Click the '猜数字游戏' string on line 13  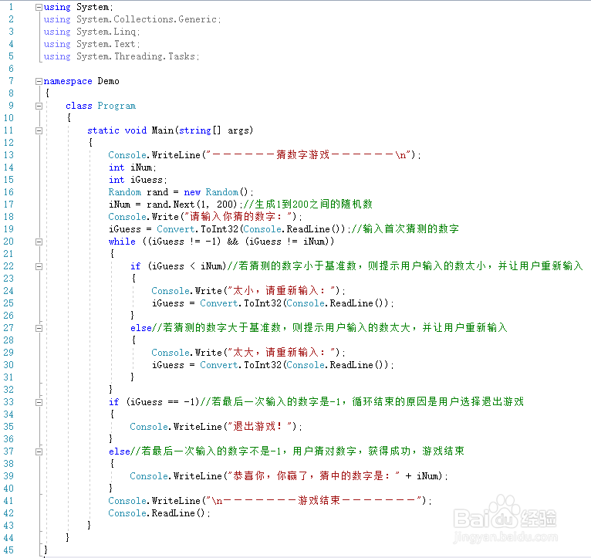point(302,155)
